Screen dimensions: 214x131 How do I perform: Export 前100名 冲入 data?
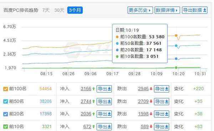point(104,89)
